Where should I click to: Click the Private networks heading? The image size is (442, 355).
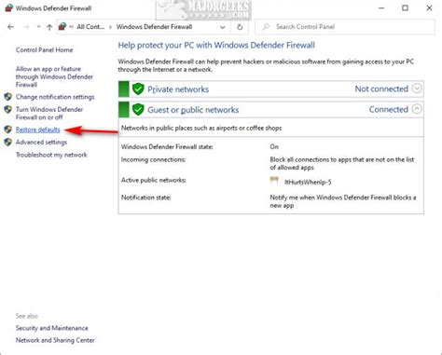tap(178, 89)
